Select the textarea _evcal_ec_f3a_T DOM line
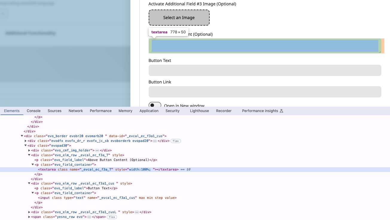 coord(195,169)
